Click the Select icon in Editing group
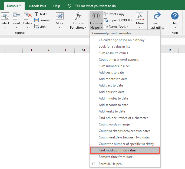185x169 pixels. (5, 17)
